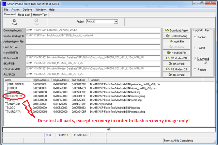Click the RS AP DB path field
This screenshot has height=145, width=218.
click(93, 74)
